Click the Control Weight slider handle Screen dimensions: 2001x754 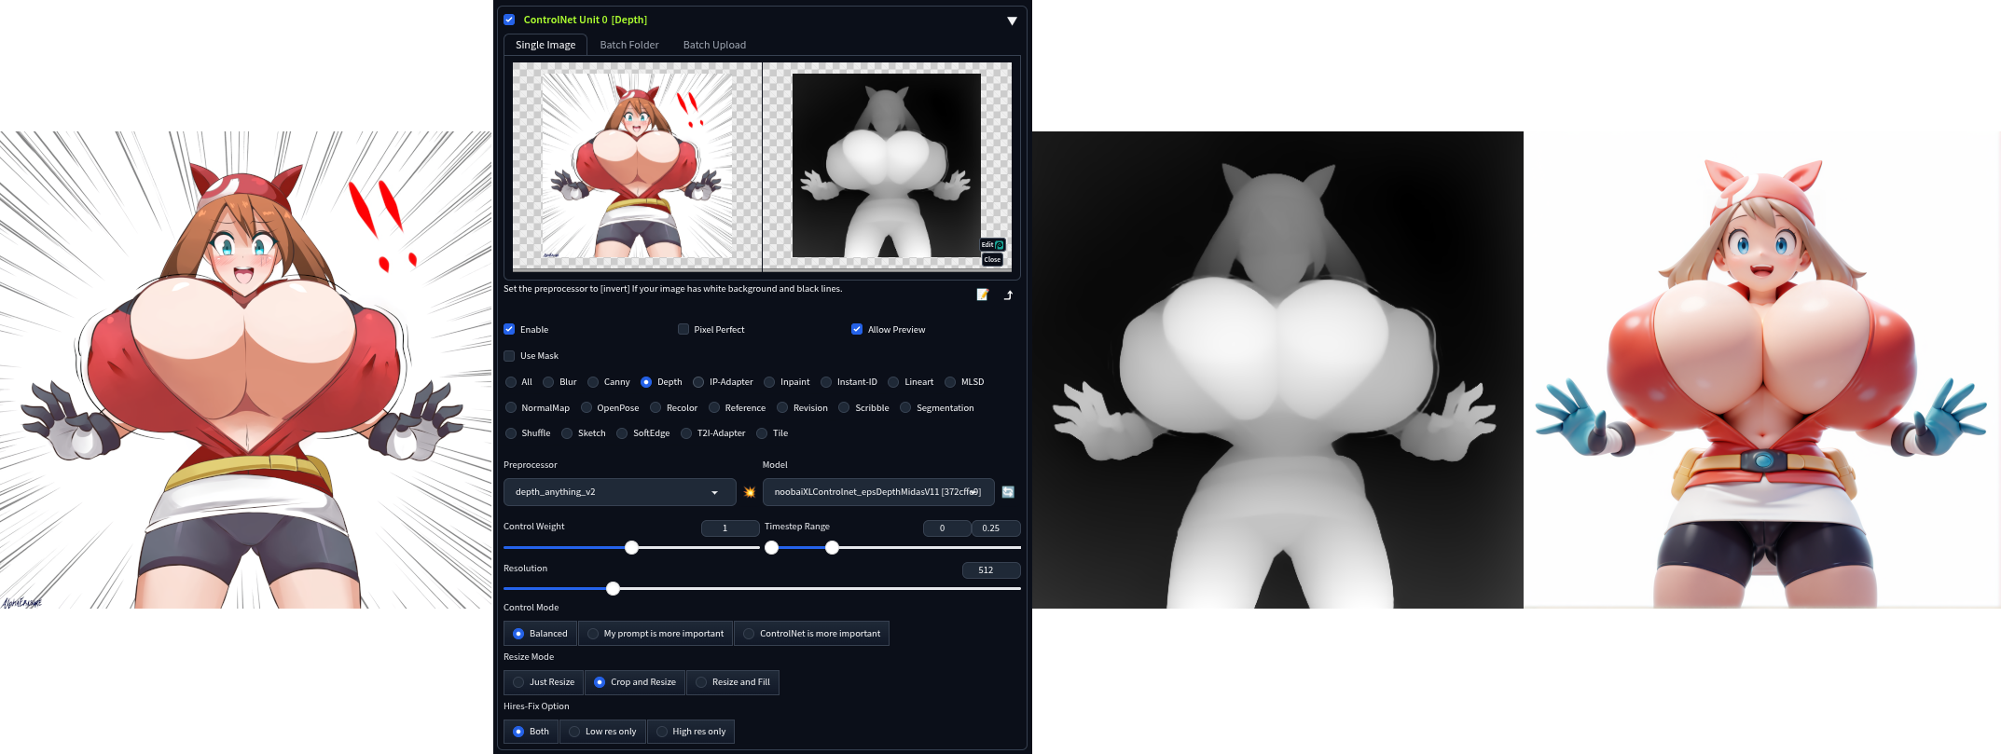pyautogui.click(x=632, y=548)
